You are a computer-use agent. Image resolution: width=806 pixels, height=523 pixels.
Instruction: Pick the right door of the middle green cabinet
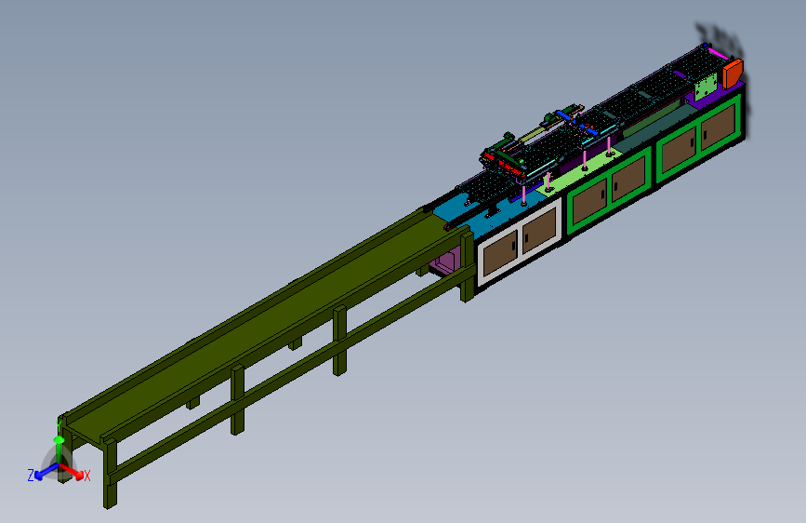[628, 179]
